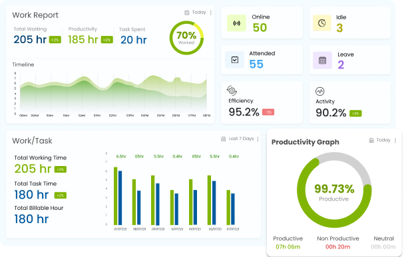Select the Idle 3 card
The image size is (406, 257).
pyautogui.click(x=350, y=23)
